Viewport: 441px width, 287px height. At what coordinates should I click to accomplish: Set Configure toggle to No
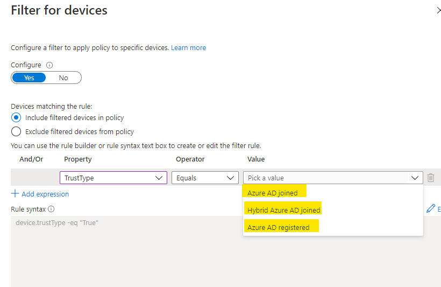pos(63,78)
